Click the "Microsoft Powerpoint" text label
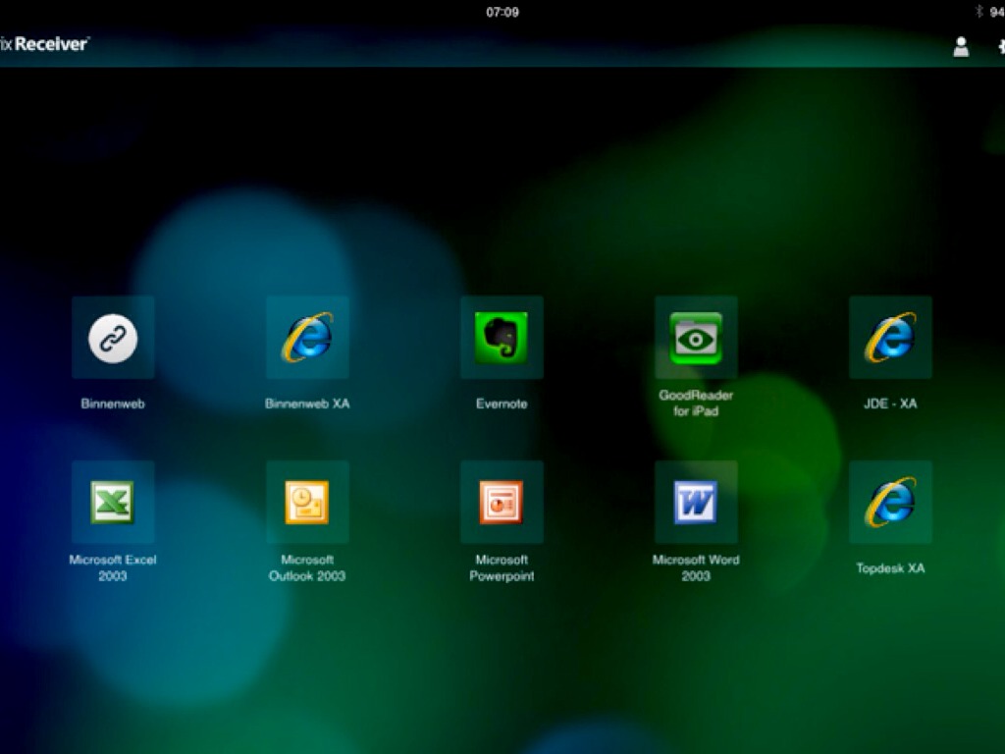The width and height of the screenshot is (1005, 754). tap(502, 568)
